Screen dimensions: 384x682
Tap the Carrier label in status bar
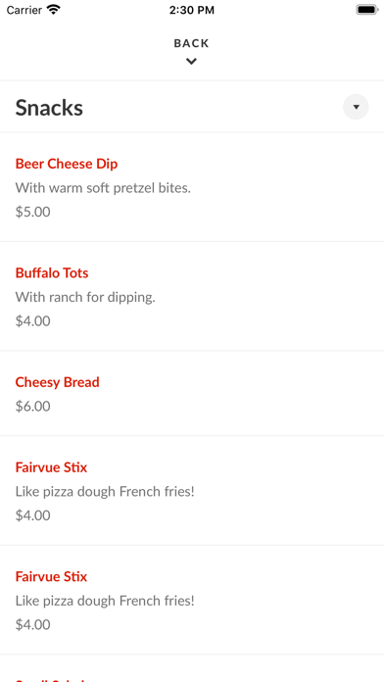click(24, 10)
